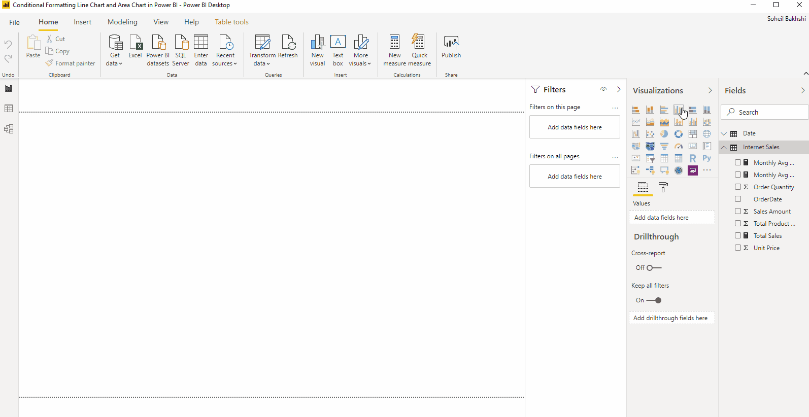
Task: Open the More visuals dropdown
Action: (360, 50)
